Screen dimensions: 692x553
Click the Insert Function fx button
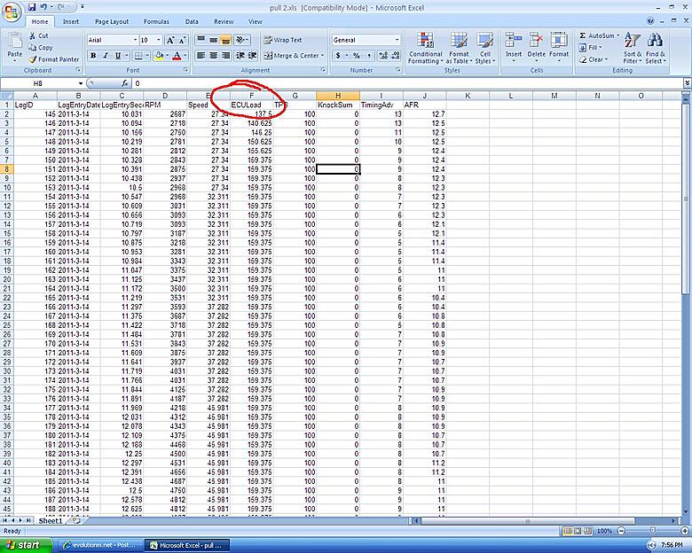click(x=125, y=83)
